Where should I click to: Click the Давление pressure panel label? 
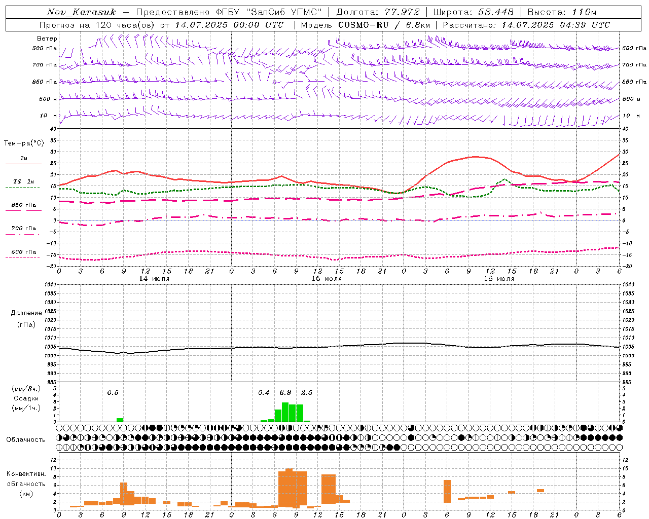(26, 313)
